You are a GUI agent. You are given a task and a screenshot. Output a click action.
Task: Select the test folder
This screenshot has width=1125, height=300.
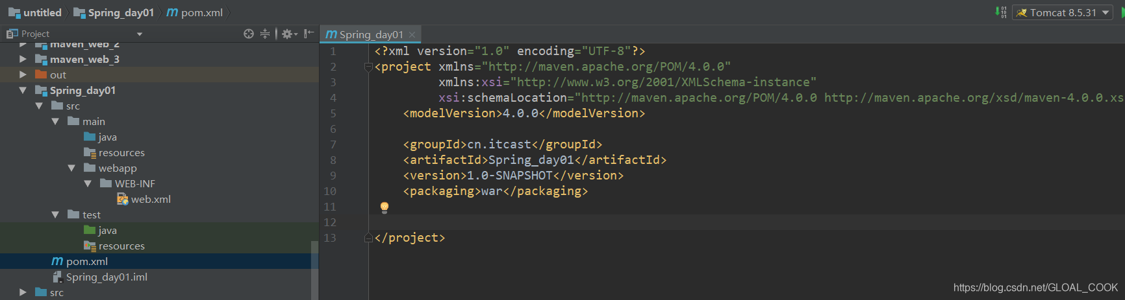(159, 214)
